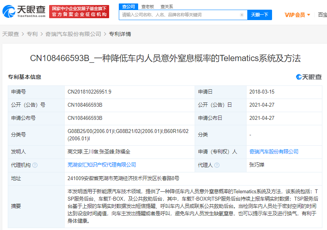This screenshot has height=230, width=327.
Task: Open the TianYanCha logo homepage
Action: tap(24, 11)
